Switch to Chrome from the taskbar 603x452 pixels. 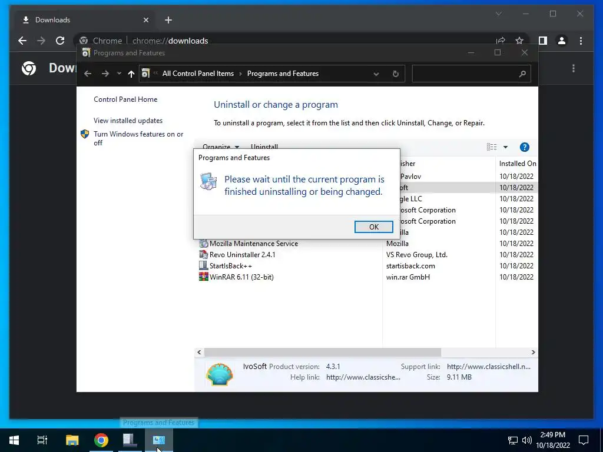(101, 440)
